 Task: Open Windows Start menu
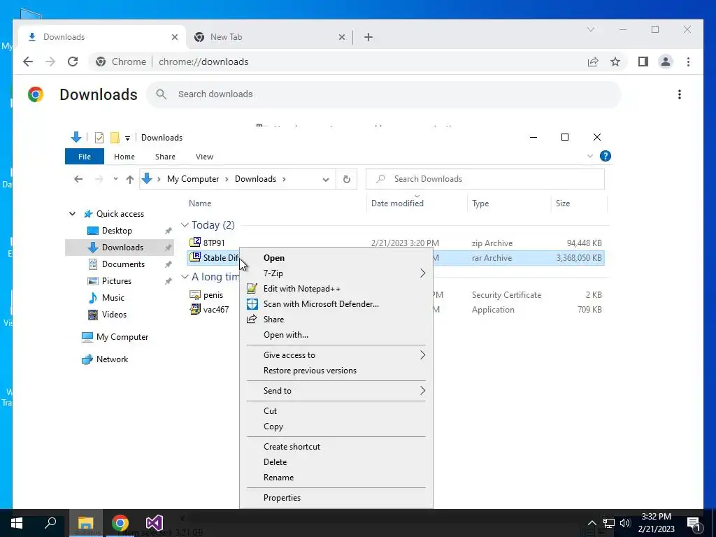17,523
